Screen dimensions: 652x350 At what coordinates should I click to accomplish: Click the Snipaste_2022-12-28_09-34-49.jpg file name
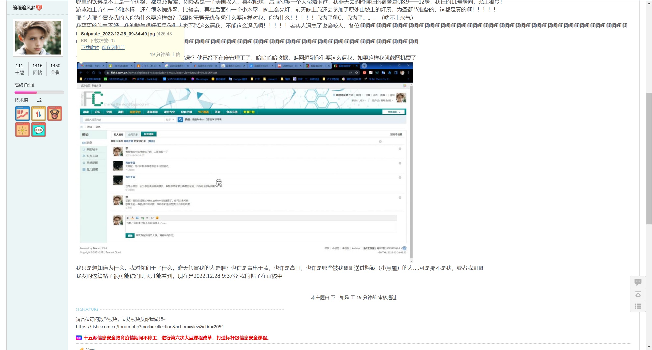118,34
